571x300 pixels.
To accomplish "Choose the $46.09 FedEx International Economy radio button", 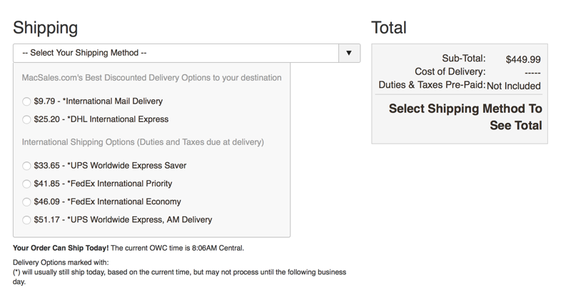I will tap(27, 201).
